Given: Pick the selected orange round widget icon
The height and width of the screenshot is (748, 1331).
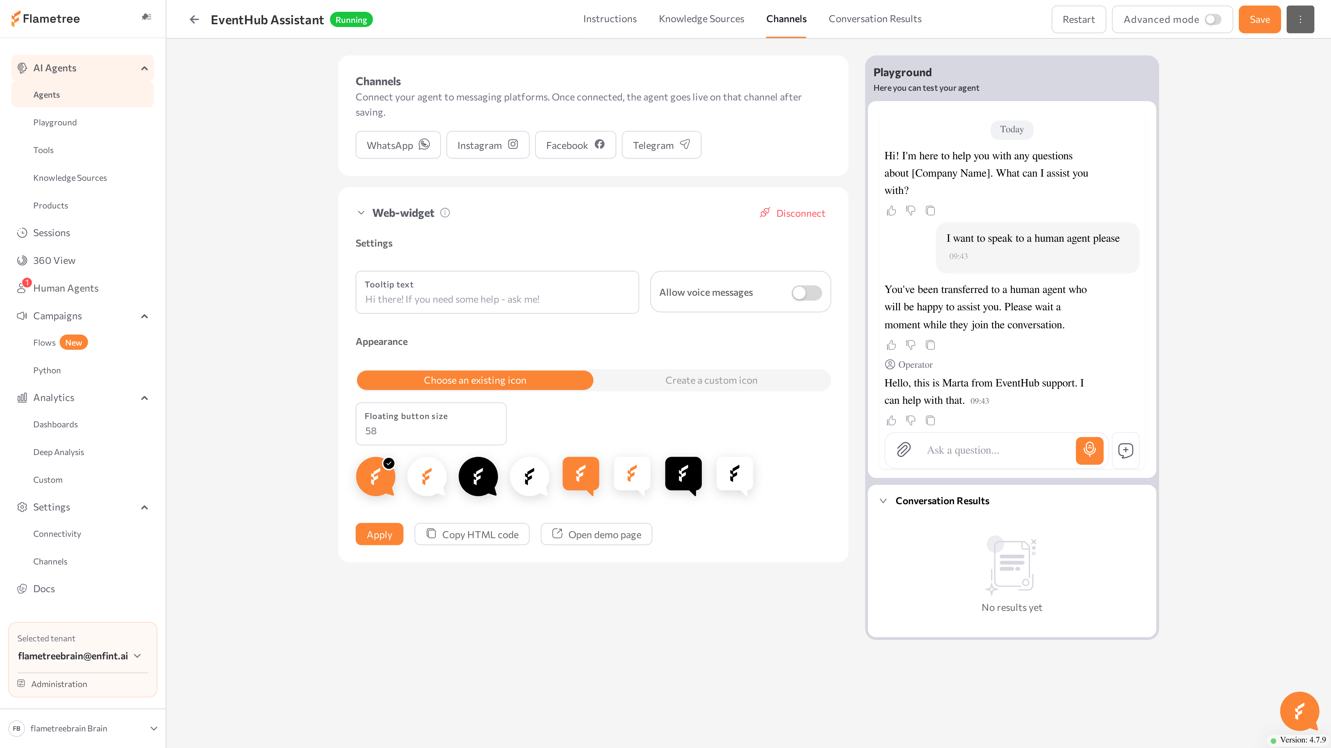Looking at the screenshot, I should point(376,476).
